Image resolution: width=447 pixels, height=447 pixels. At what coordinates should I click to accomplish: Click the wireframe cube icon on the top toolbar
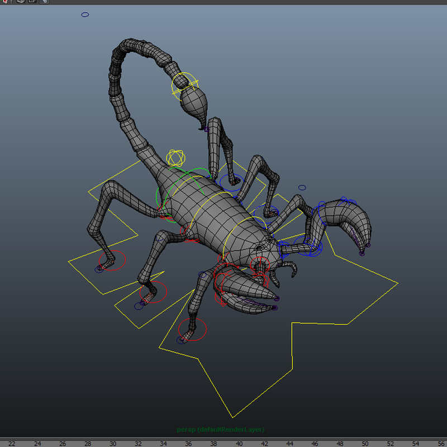pos(20,3)
